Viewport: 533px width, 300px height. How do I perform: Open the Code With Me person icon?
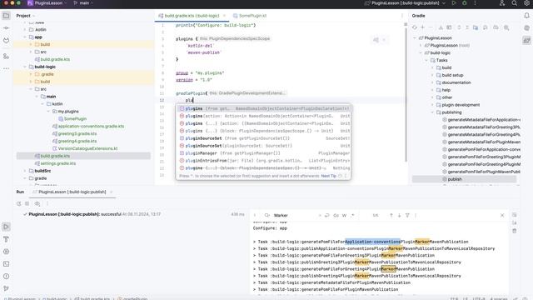click(502, 3)
